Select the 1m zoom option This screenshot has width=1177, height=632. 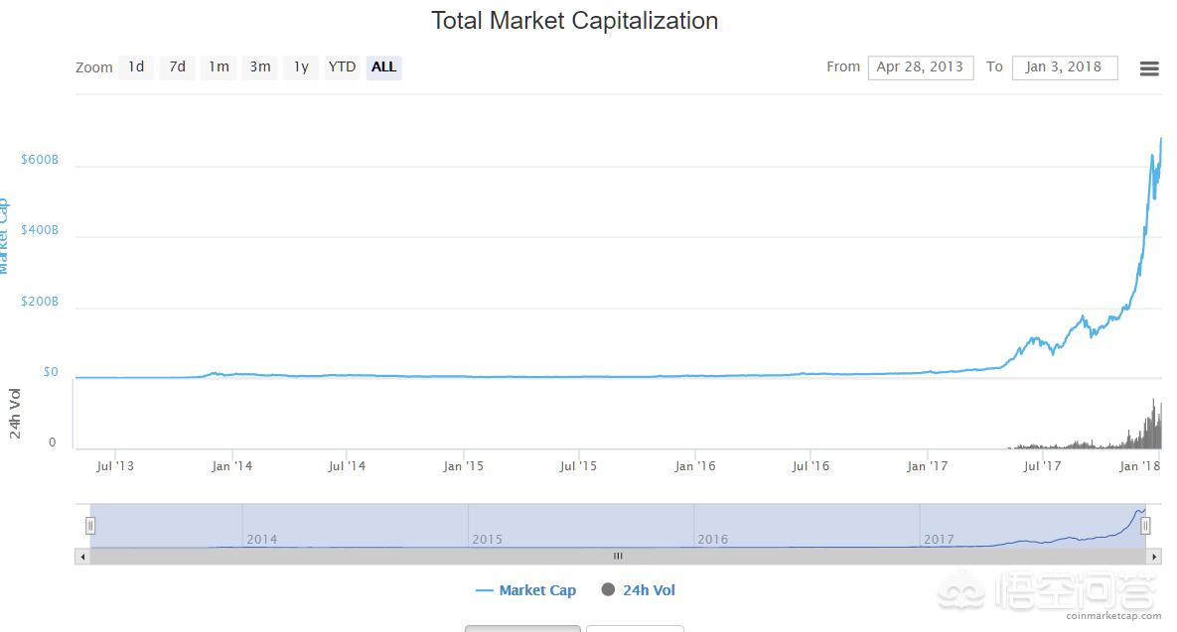coord(219,67)
